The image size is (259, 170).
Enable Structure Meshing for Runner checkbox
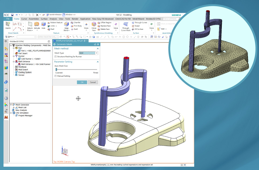coord(56,57)
